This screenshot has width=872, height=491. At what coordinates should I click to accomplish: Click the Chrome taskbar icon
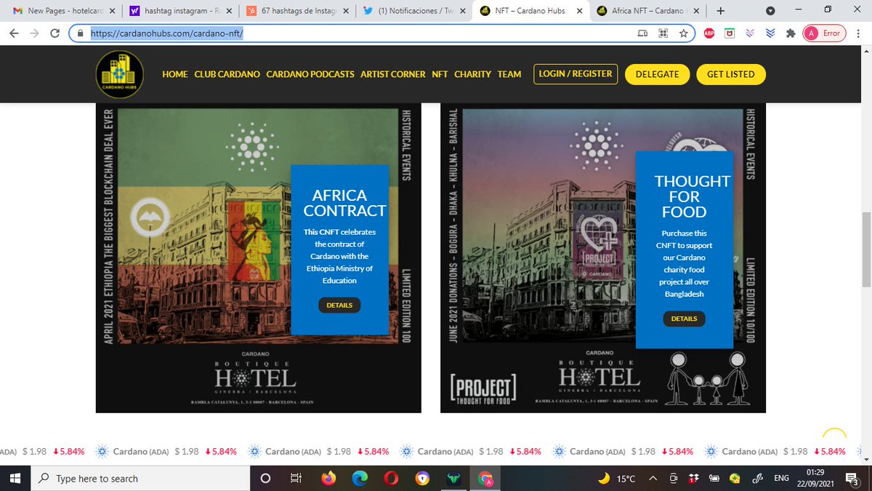pyautogui.click(x=485, y=479)
